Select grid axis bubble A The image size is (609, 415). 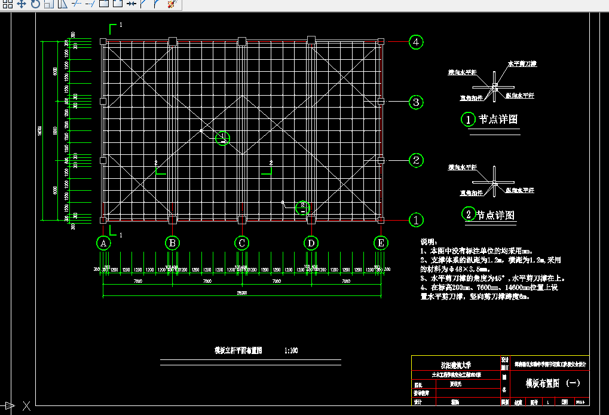click(x=103, y=243)
